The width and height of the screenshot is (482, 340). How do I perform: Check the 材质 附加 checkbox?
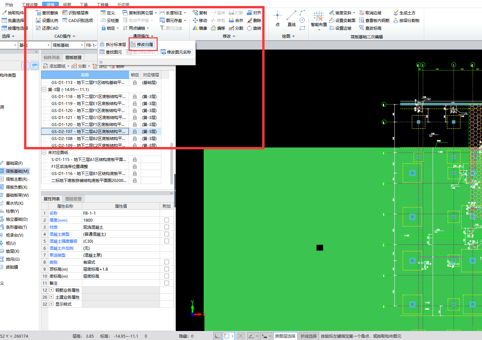(x=167, y=227)
